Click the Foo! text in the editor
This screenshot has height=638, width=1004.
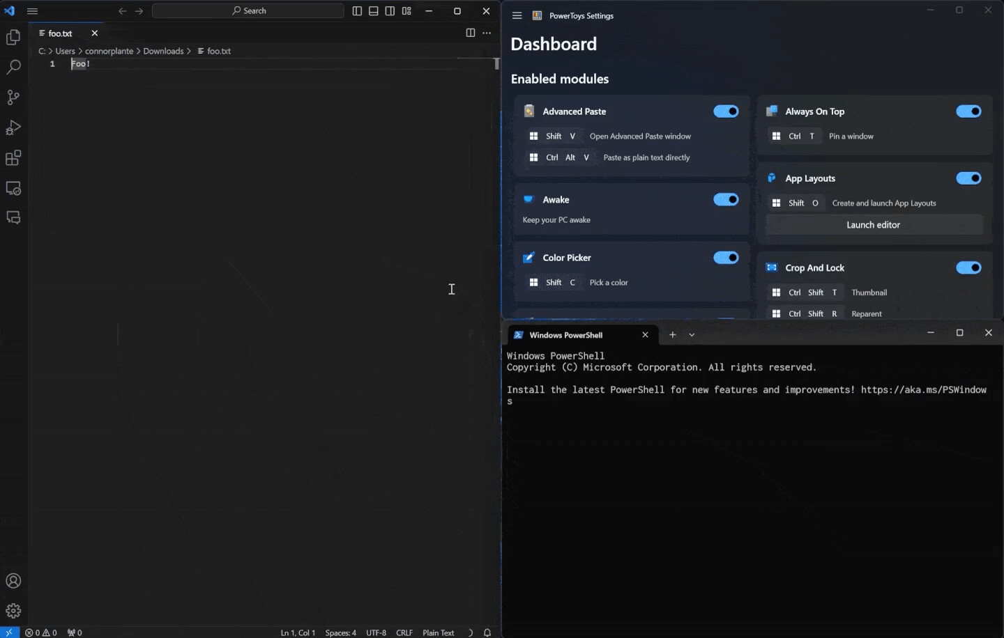point(81,63)
